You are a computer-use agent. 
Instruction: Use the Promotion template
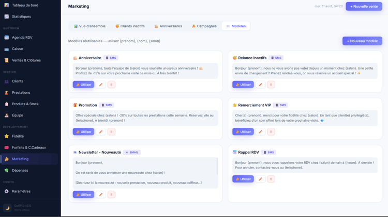tap(83, 131)
